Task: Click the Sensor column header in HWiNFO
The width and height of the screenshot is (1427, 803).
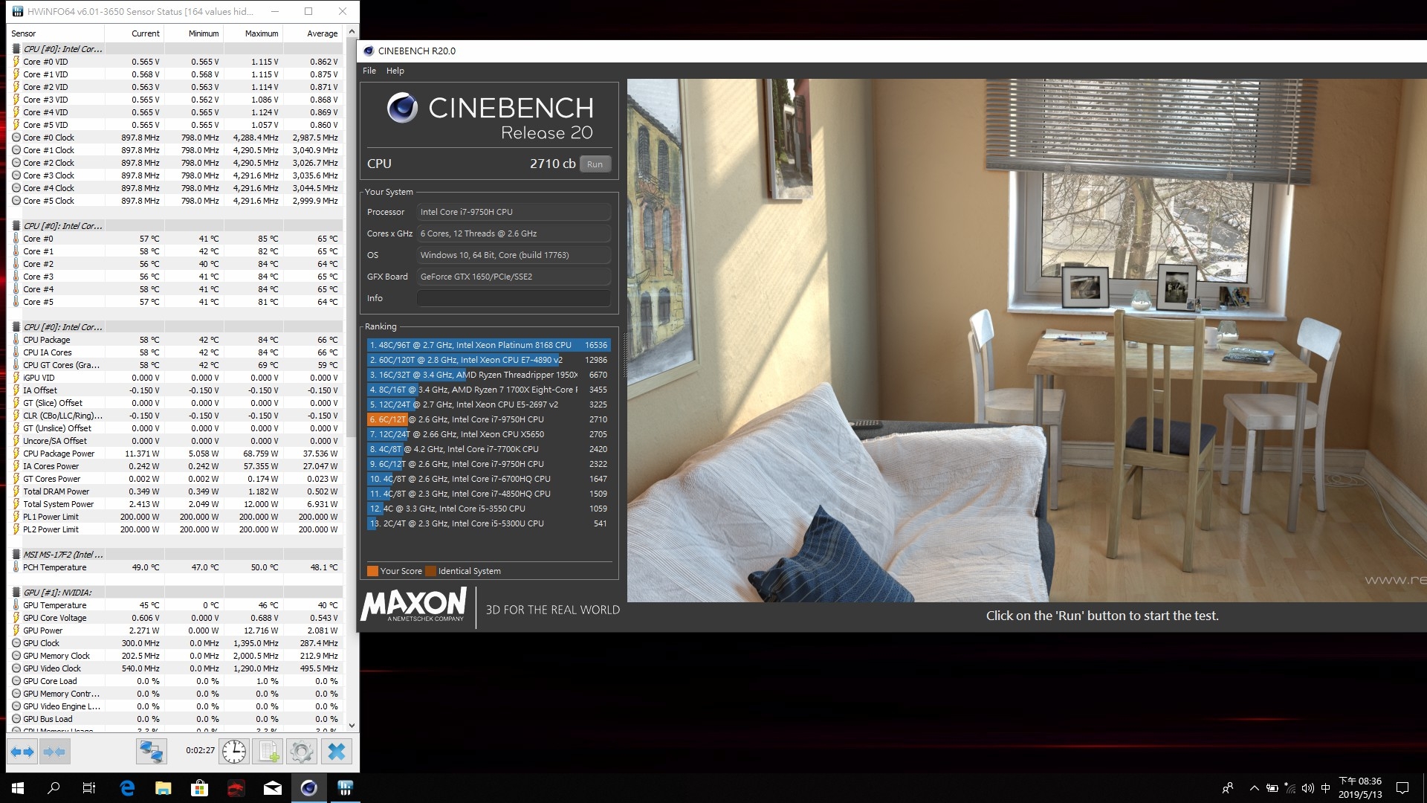Action: coord(56,33)
